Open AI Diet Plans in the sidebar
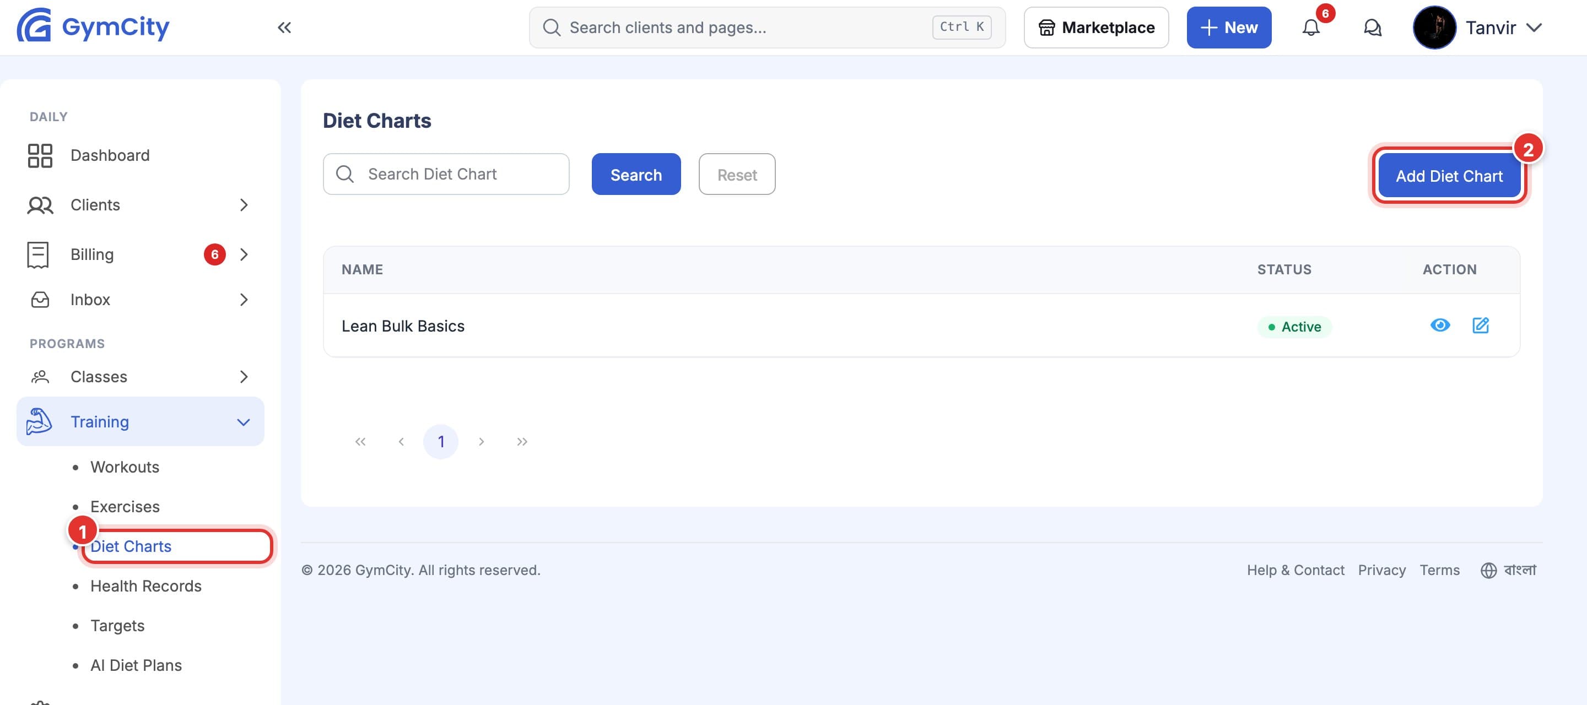 [x=136, y=665]
